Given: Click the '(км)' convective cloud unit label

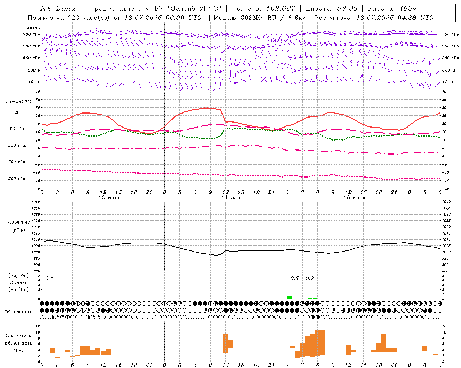Looking at the screenshot, I should coord(19,350).
